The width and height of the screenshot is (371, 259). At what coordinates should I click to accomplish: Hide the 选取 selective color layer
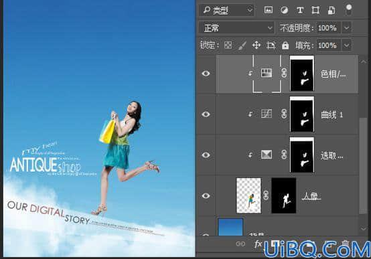pos(206,155)
